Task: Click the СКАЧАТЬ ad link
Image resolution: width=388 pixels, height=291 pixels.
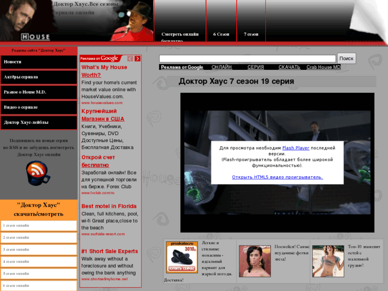Action: coord(289,67)
